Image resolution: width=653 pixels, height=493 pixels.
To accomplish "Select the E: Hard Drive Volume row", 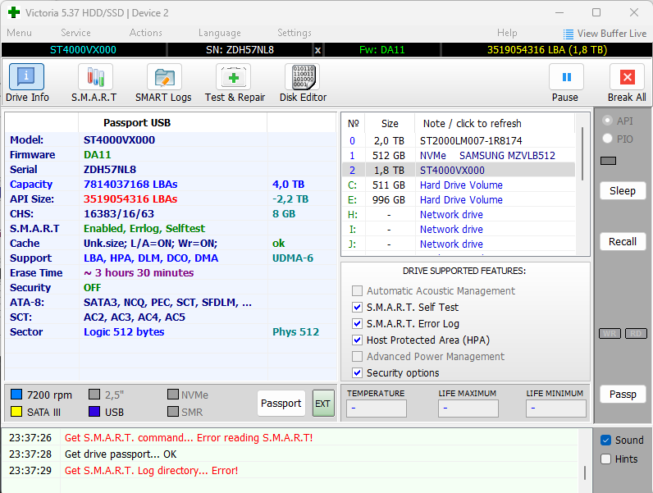I will (x=459, y=200).
